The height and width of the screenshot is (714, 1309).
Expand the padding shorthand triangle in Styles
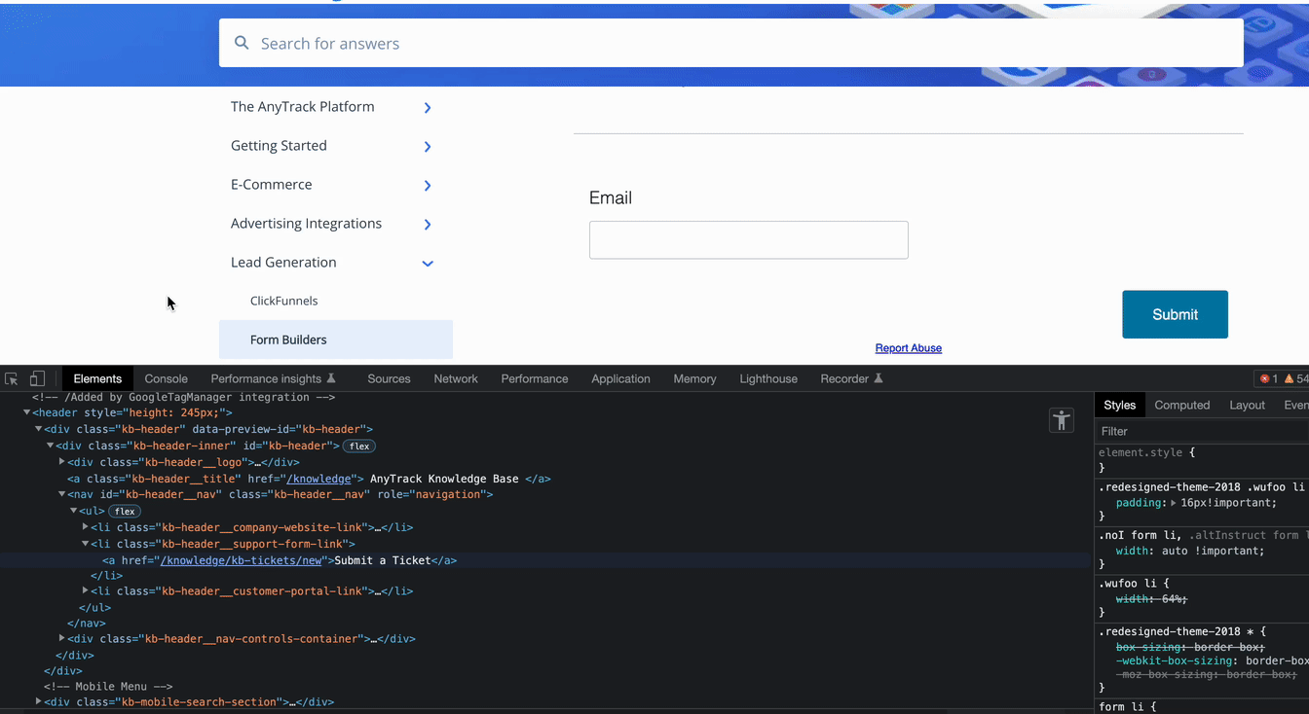1173,503
